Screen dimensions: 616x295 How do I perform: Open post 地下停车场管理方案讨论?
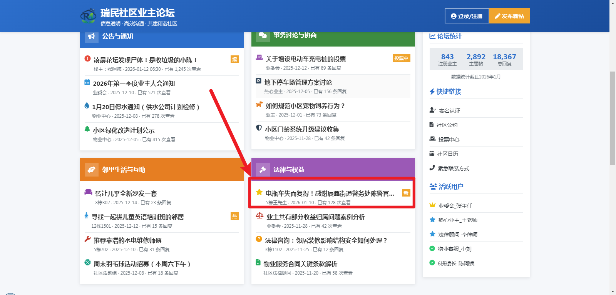pyautogui.click(x=298, y=82)
